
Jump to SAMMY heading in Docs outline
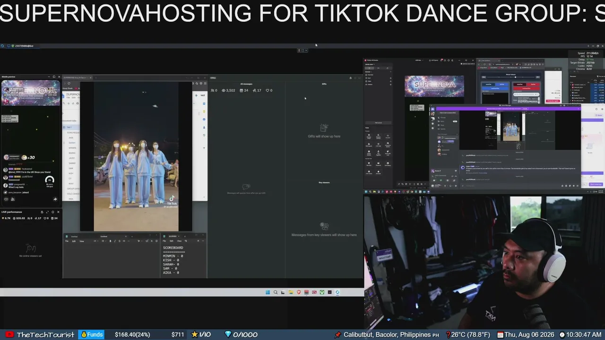[x=72, y=163]
